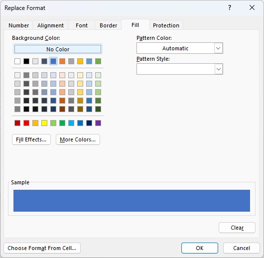This screenshot has width=264, height=258.
Task: Open the Pattern Color dropdown arrow
Action: [x=218, y=48]
